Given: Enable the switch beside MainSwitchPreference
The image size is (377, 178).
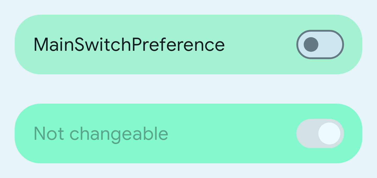Looking at the screenshot, I should pos(320,44).
